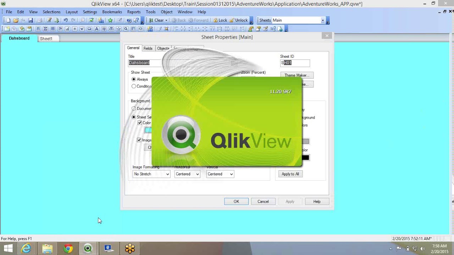Click the Print toolbar icon

coord(40,20)
